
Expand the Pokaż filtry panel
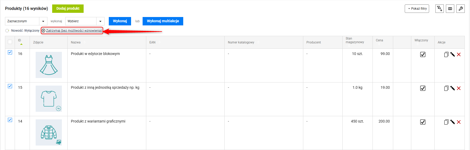point(417,9)
